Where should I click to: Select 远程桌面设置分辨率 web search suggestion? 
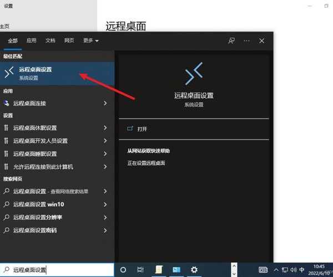tap(38, 217)
